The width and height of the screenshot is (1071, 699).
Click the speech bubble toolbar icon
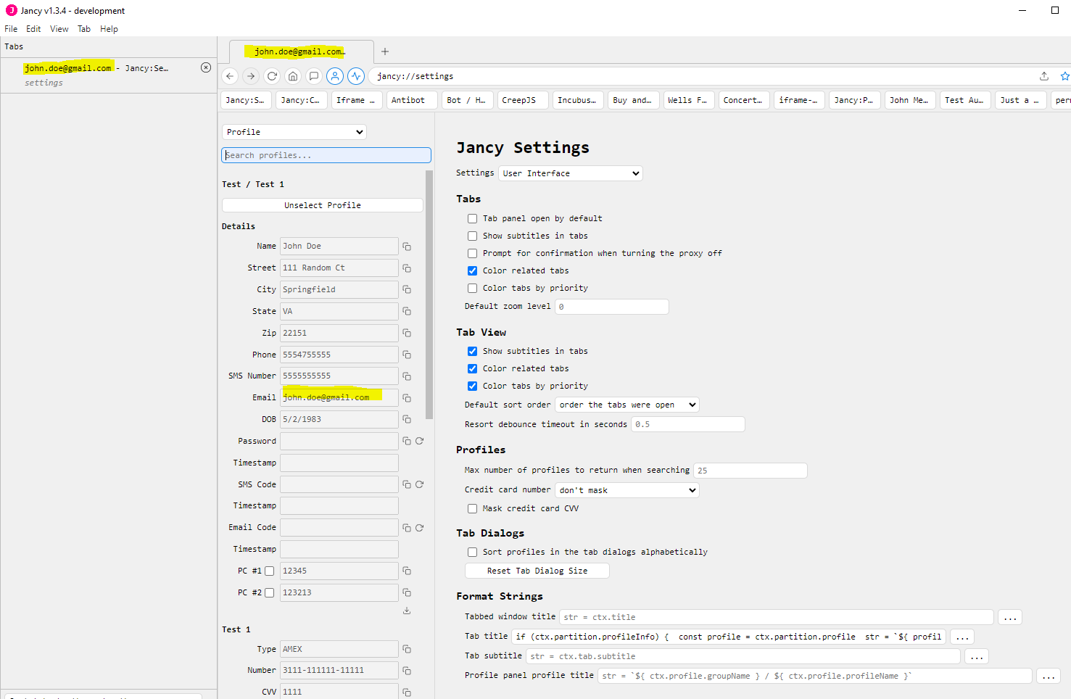(x=314, y=76)
